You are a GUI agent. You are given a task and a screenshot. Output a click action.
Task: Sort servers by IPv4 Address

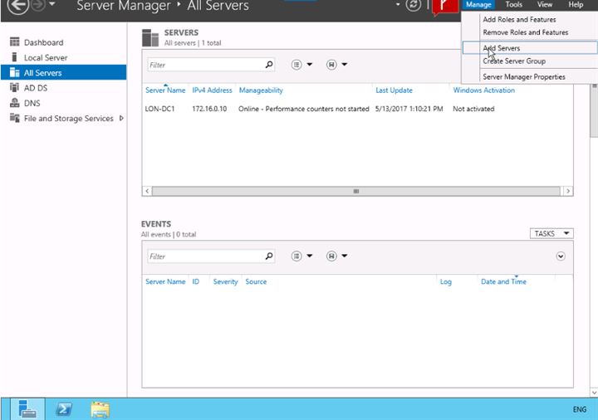(x=212, y=90)
